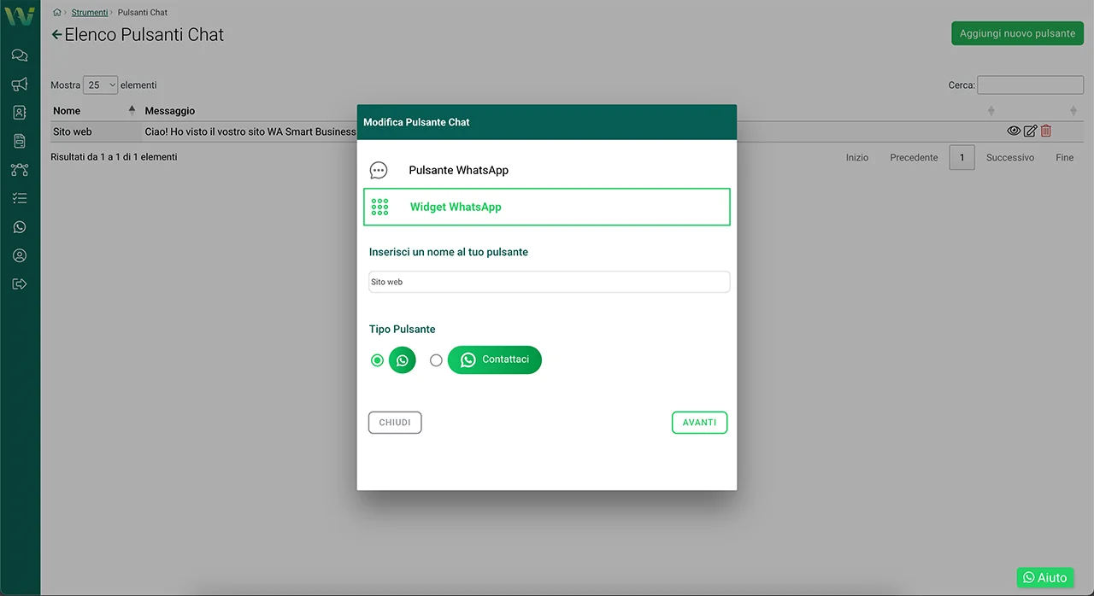1094x596 pixels.
Task: Click the back arrow beside Elenco Pulsanti Chat
Action: point(56,35)
